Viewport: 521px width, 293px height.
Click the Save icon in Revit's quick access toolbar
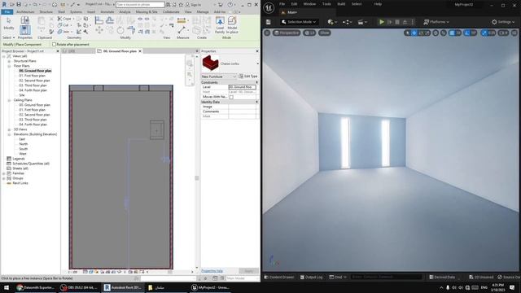pyautogui.click(x=19, y=4)
